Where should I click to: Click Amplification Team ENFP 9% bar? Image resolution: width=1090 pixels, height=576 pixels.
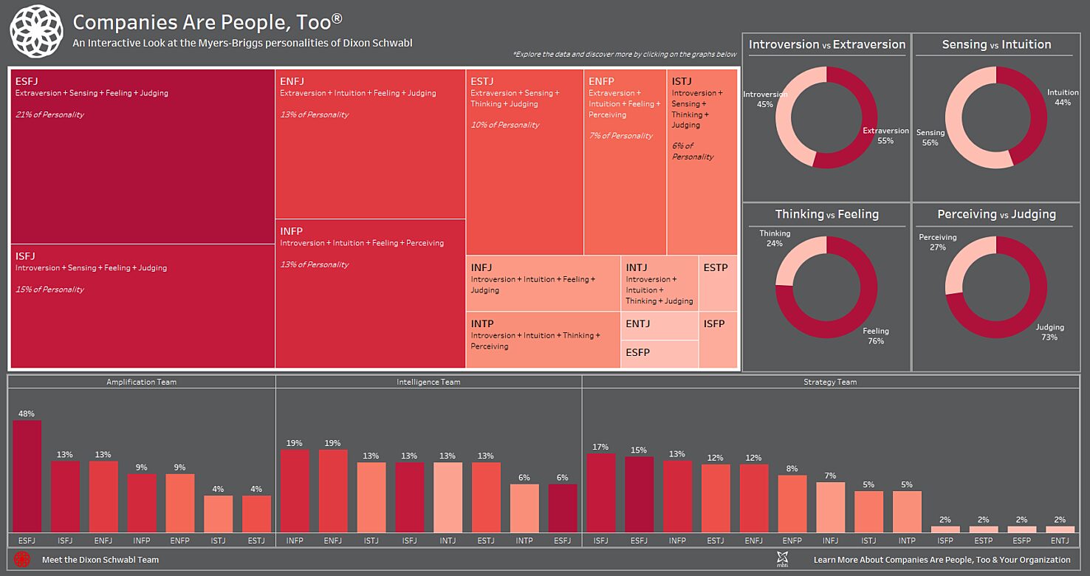180,503
